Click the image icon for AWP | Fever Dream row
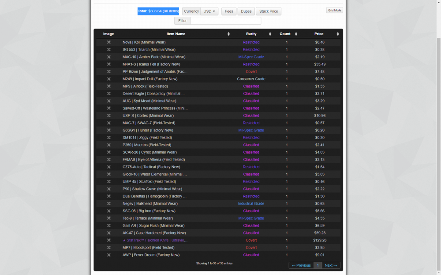 [108, 255]
